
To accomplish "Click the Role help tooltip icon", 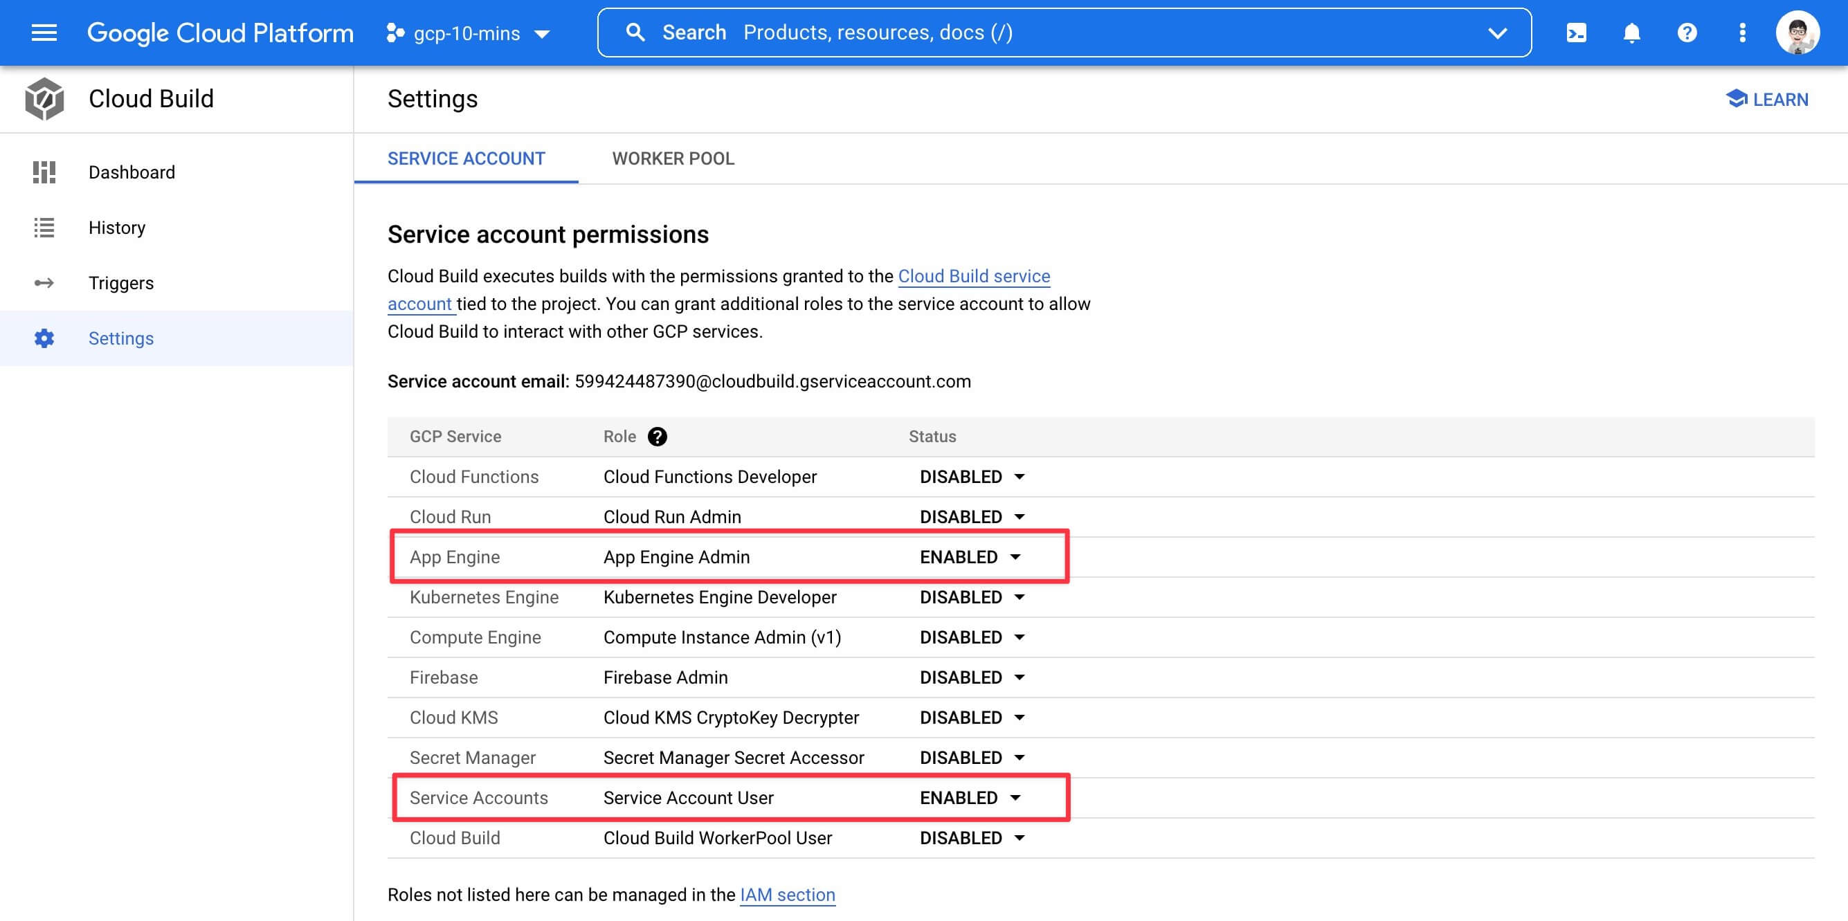I will pos(656,437).
